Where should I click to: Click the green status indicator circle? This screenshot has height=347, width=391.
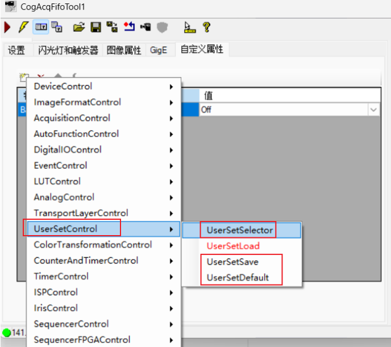pyautogui.click(x=6, y=333)
